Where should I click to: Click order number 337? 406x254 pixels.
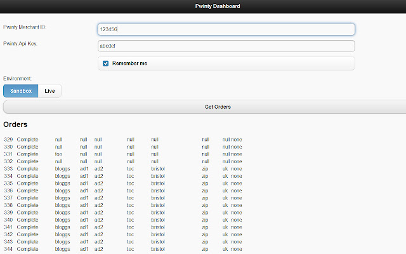coord(8,197)
